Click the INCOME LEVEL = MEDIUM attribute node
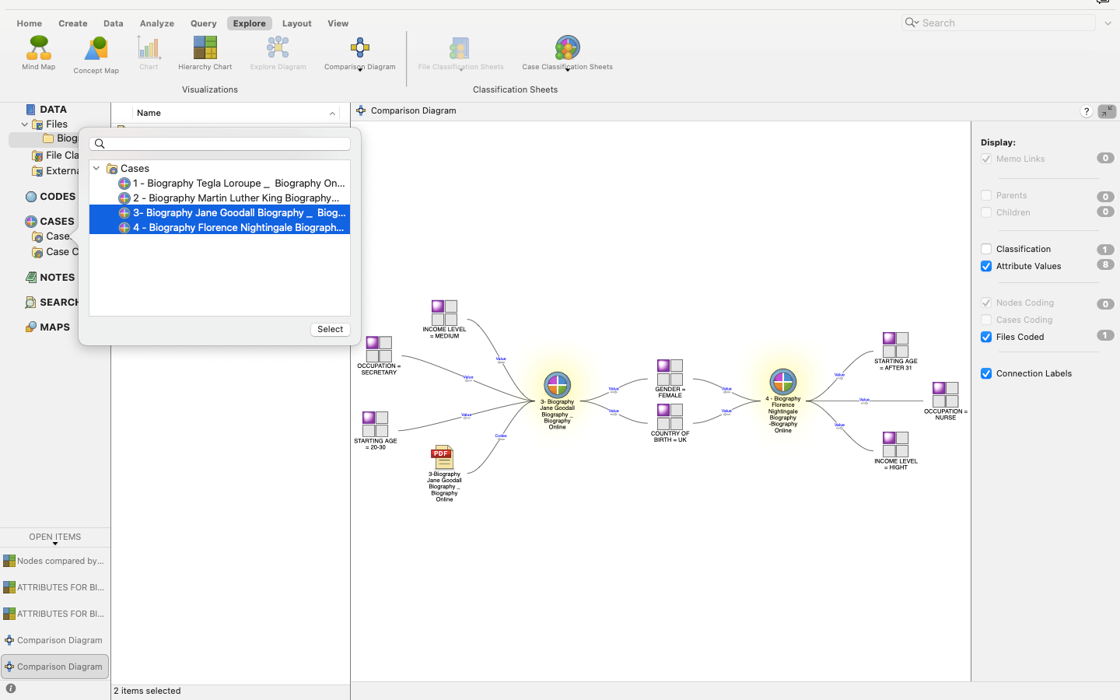Image resolution: width=1120 pixels, height=700 pixels. pyautogui.click(x=444, y=319)
